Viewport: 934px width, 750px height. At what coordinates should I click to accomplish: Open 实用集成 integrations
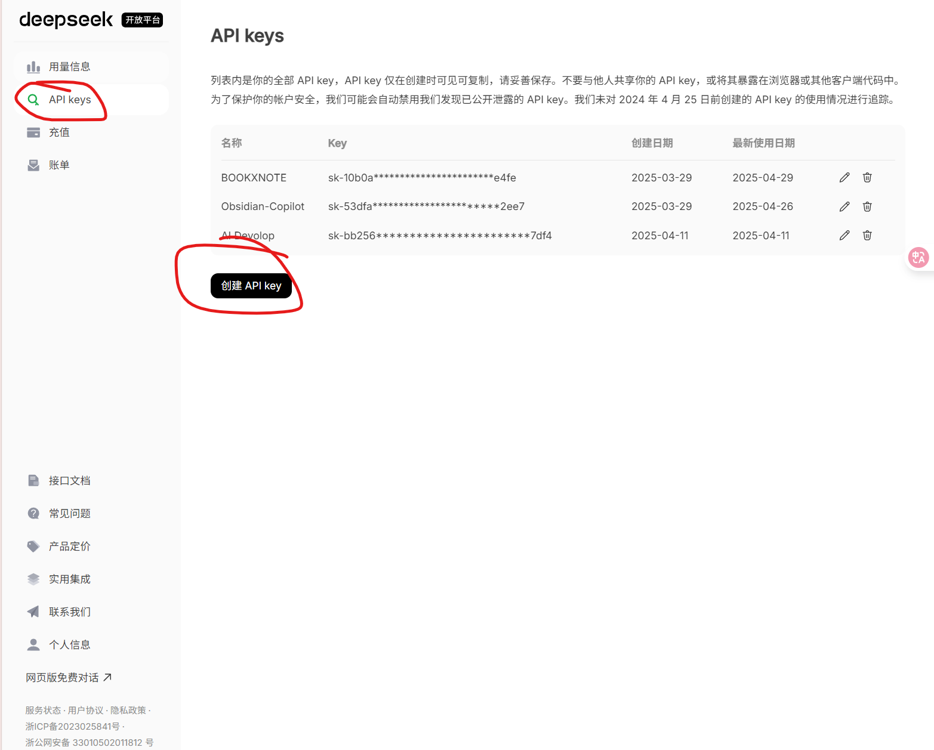pos(91,579)
